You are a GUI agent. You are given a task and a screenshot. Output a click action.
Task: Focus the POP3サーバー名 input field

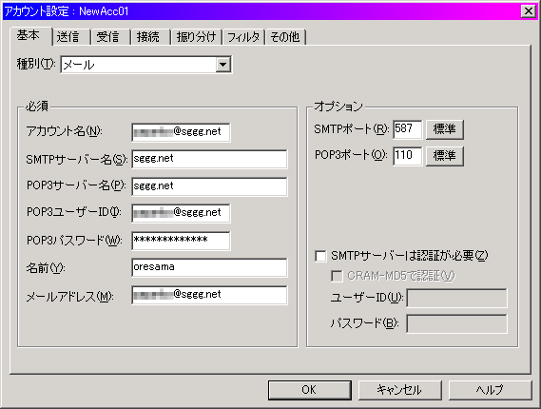[209, 186]
